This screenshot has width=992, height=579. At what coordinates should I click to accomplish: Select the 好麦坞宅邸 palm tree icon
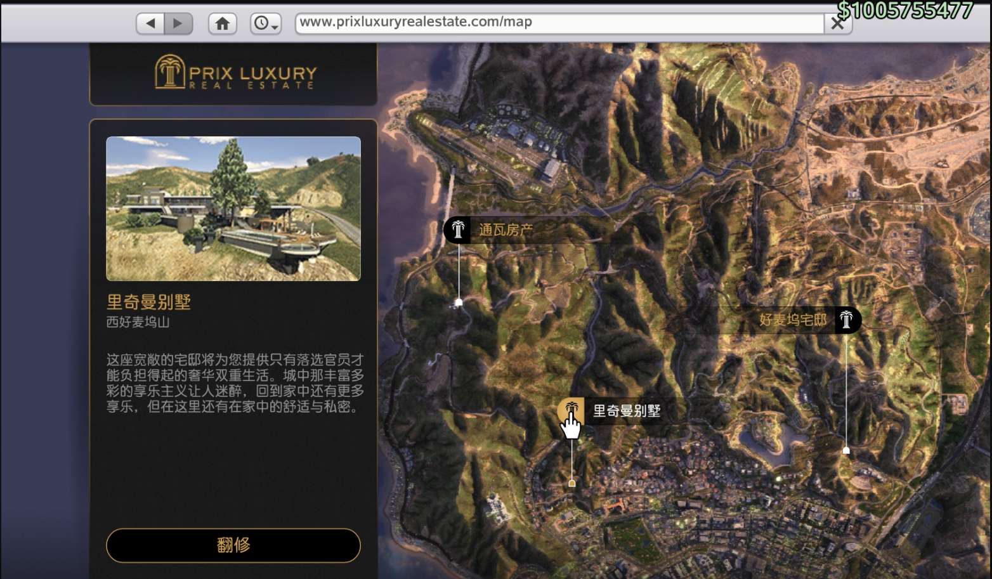pyautogui.click(x=846, y=320)
